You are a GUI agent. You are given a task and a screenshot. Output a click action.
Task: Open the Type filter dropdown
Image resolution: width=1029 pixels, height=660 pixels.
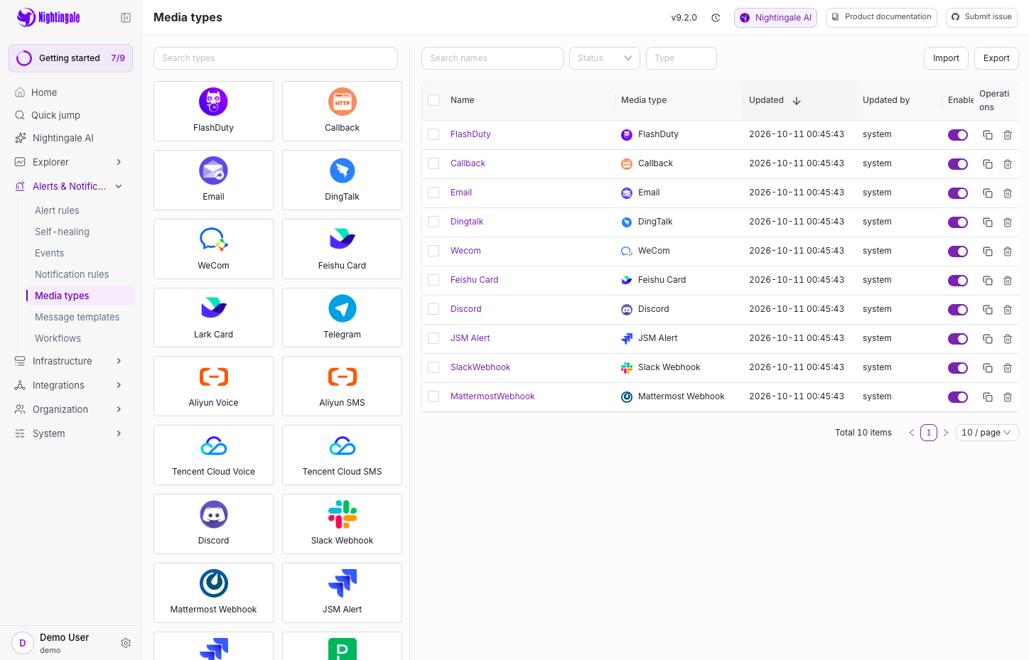pyautogui.click(x=681, y=58)
